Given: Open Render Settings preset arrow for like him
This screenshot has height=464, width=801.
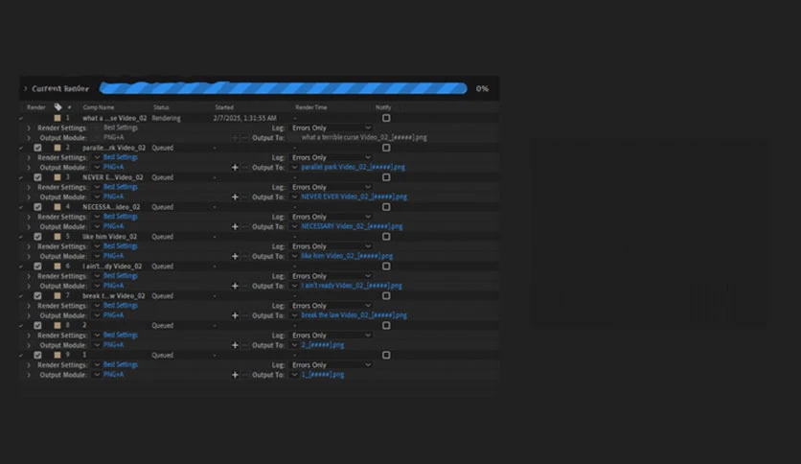Looking at the screenshot, I should pyautogui.click(x=97, y=246).
